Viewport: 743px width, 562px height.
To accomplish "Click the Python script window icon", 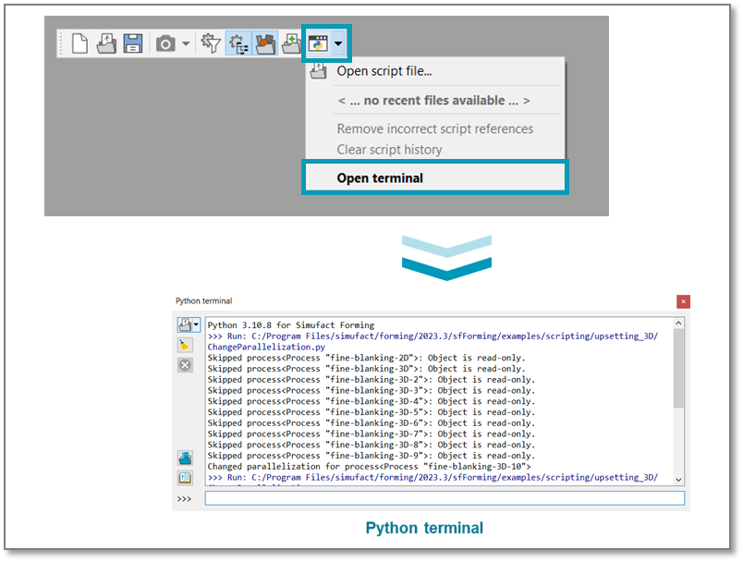I will (318, 43).
